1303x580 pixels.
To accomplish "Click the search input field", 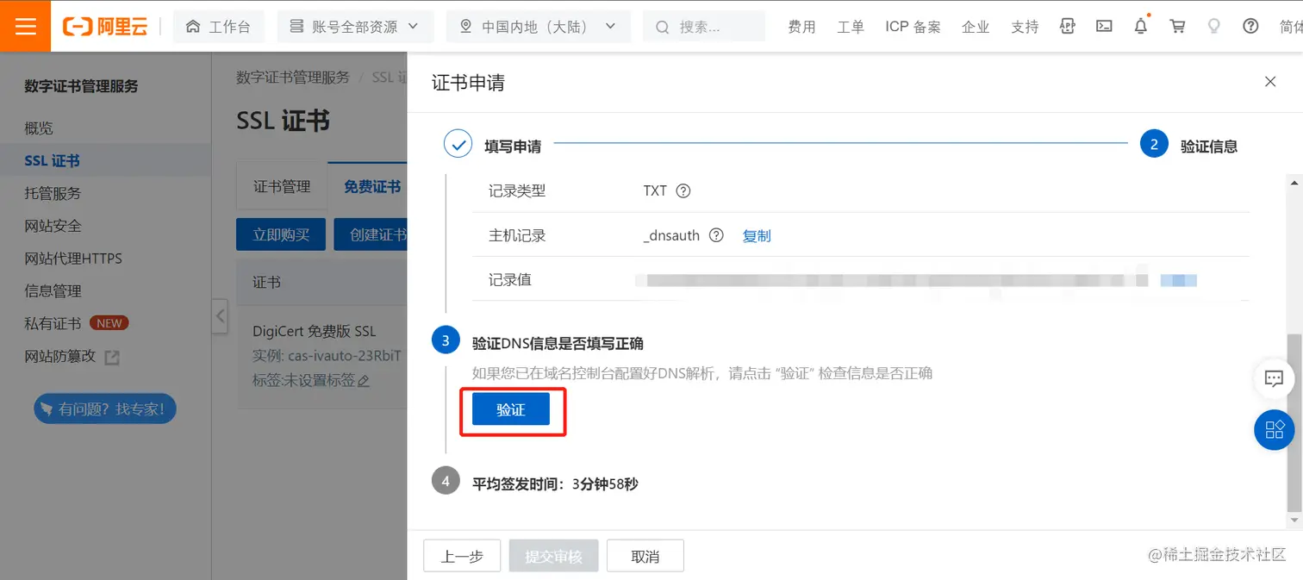I will coord(704,27).
